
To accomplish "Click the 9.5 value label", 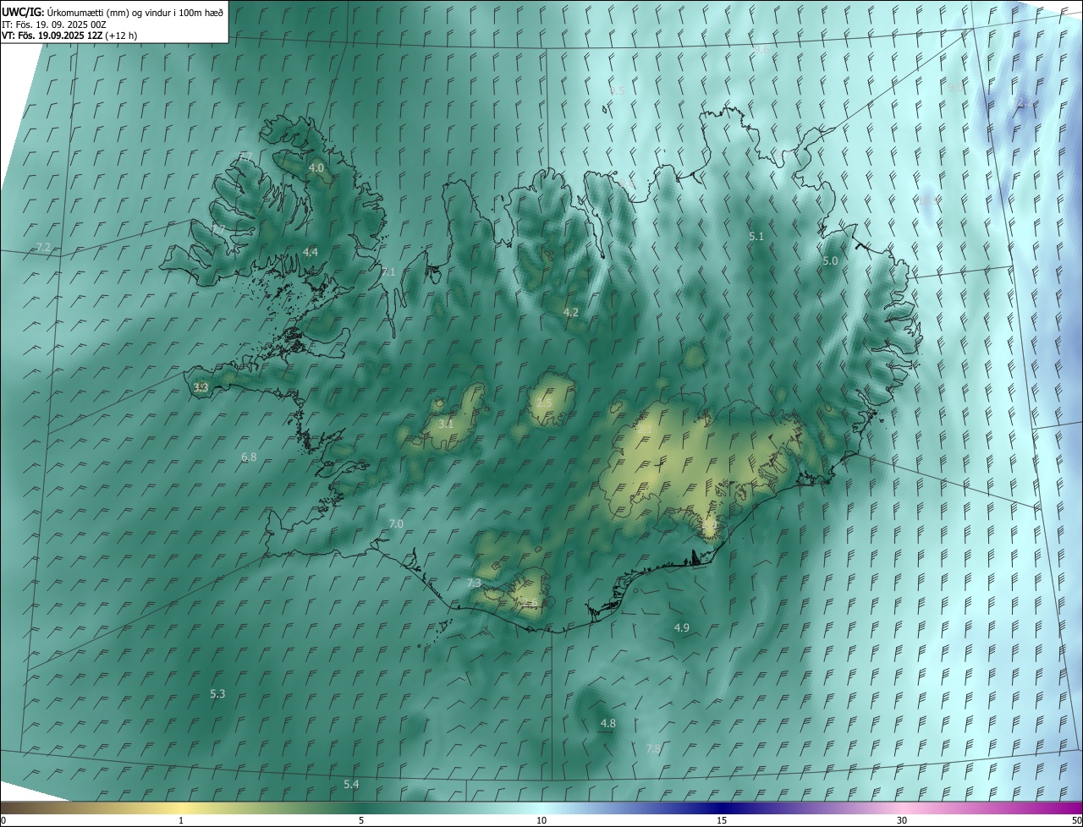I will pyautogui.click(x=617, y=90).
